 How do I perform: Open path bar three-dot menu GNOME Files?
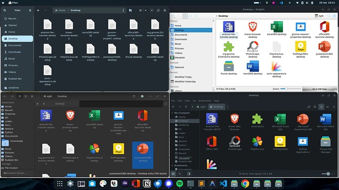click(123, 10)
